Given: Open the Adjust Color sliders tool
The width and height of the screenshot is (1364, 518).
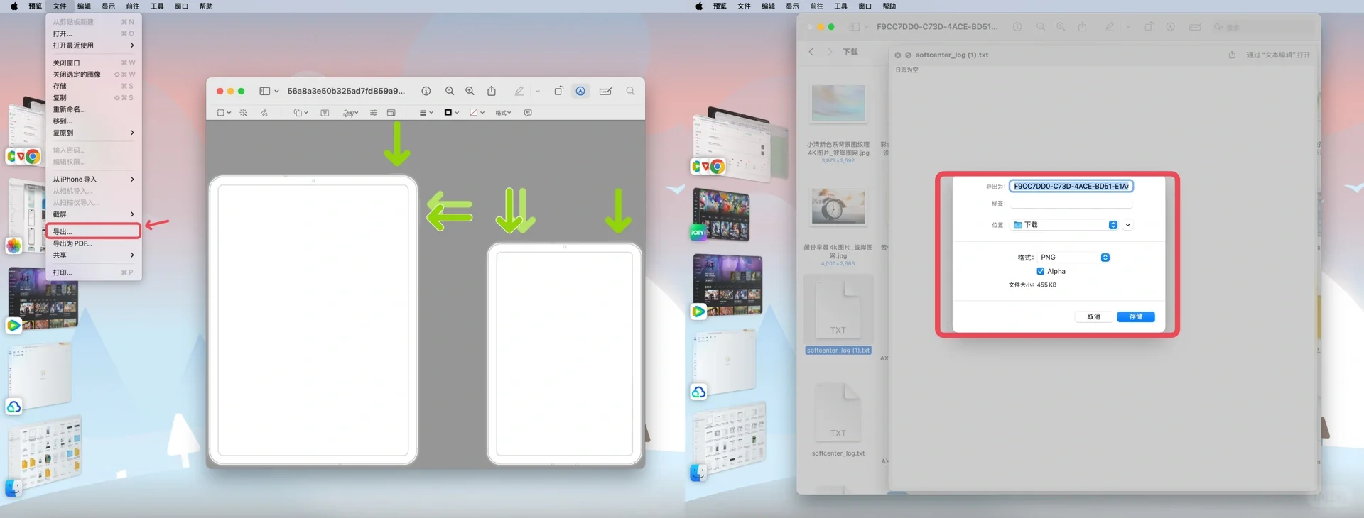Looking at the screenshot, I should click(374, 113).
